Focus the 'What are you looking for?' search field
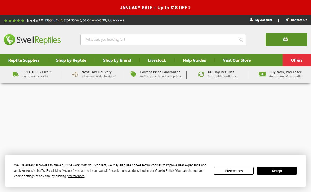The image size is (311, 192). coord(163,40)
